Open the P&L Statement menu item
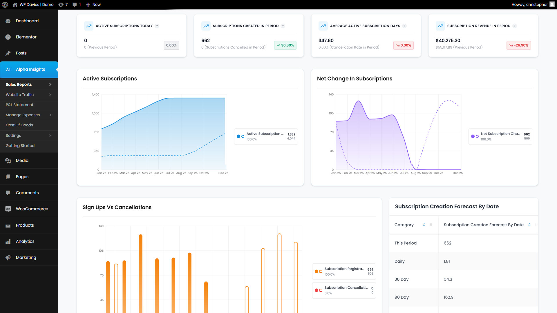The width and height of the screenshot is (557, 313). [19, 105]
